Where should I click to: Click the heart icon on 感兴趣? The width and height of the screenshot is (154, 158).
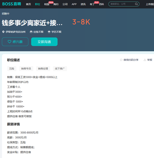[9, 42]
